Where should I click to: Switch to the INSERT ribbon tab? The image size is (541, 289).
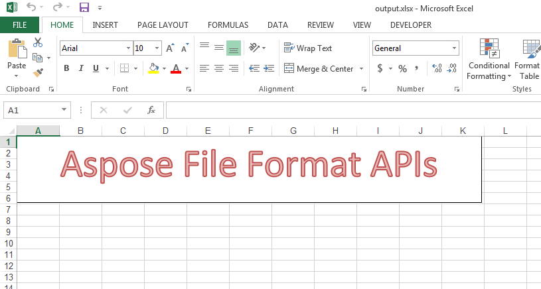[x=105, y=25]
